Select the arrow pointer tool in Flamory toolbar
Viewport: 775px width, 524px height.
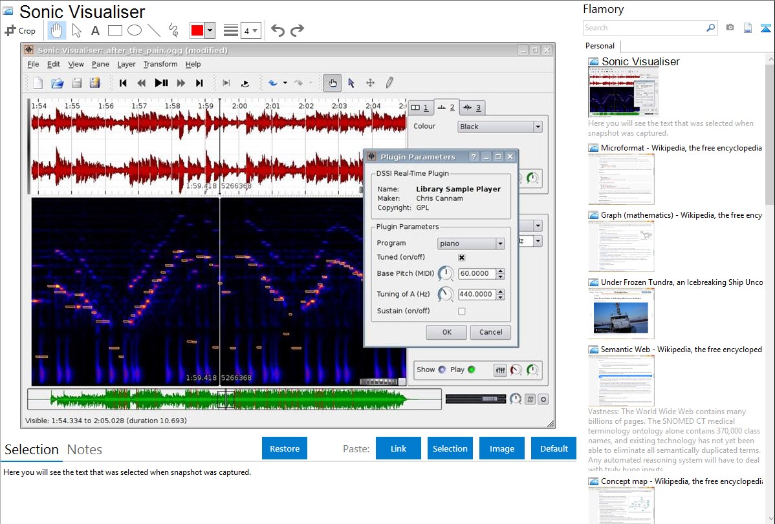(x=76, y=30)
